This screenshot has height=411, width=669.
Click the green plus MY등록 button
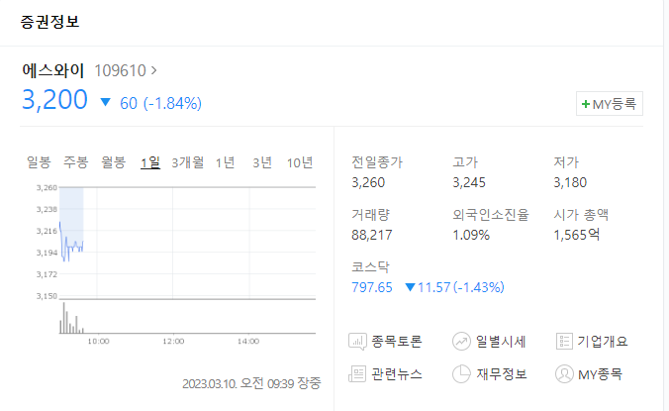pyautogui.click(x=610, y=104)
